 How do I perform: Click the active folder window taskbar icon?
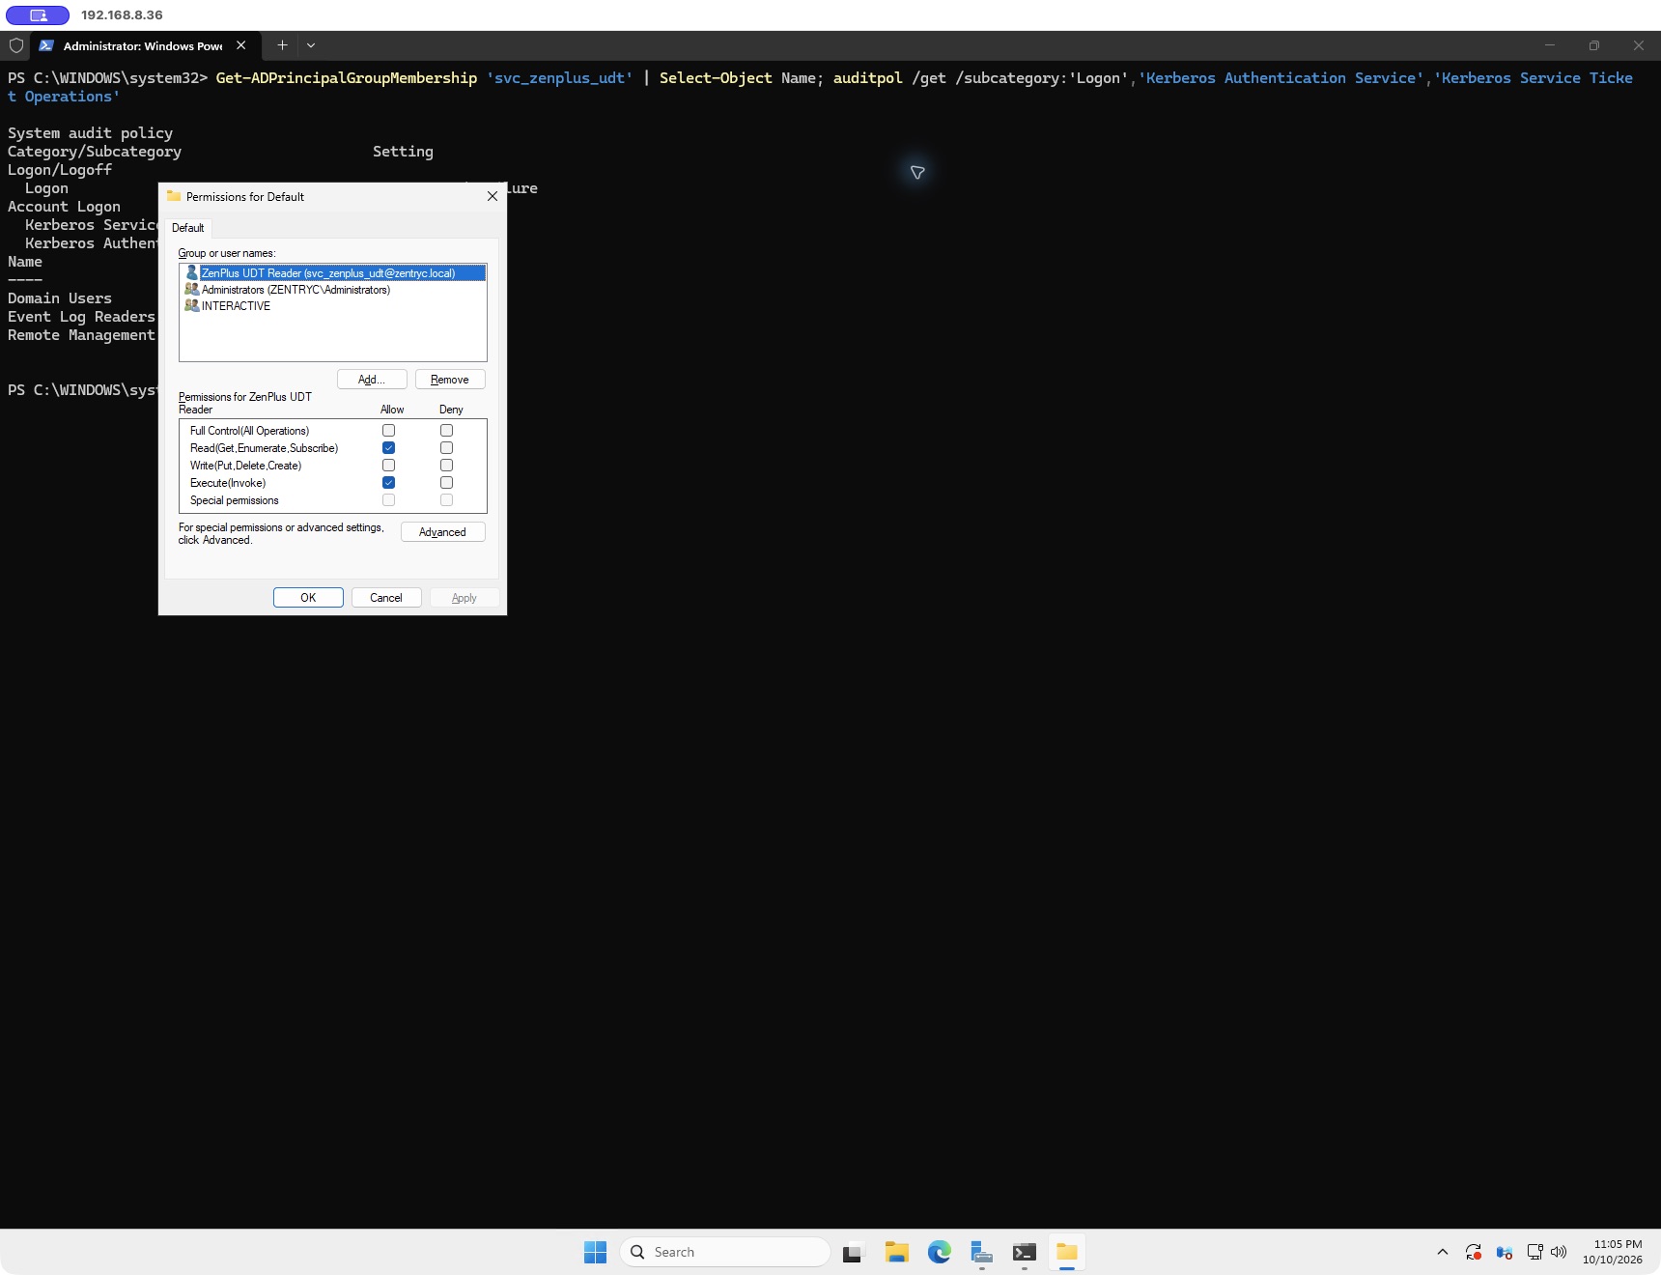click(x=1067, y=1252)
